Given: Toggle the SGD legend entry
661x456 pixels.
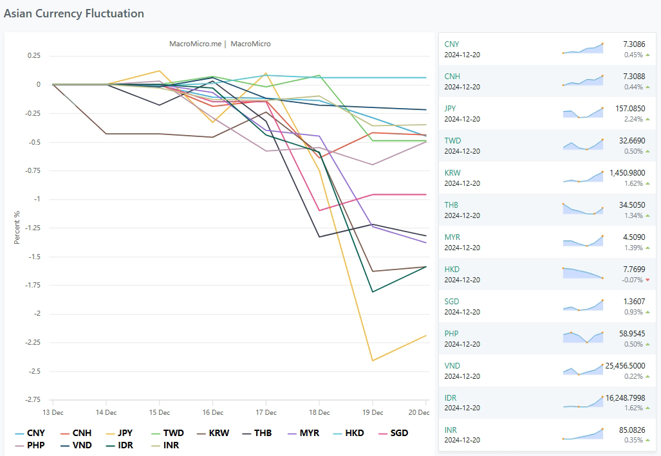Looking at the screenshot, I should point(394,433).
